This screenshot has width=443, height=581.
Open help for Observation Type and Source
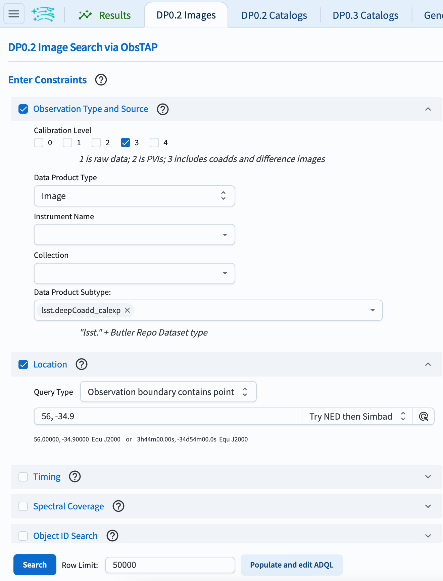click(163, 109)
